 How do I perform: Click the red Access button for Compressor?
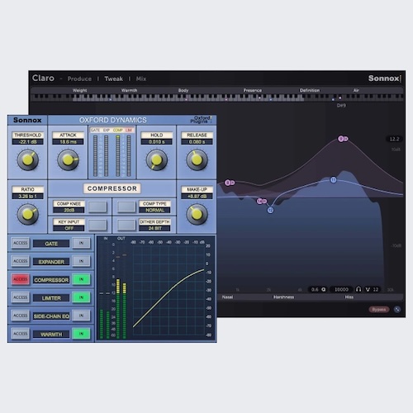click(x=21, y=279)
